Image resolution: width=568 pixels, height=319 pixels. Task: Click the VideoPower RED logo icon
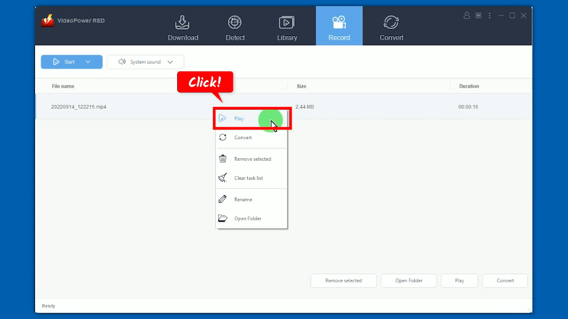pos(47,20)
